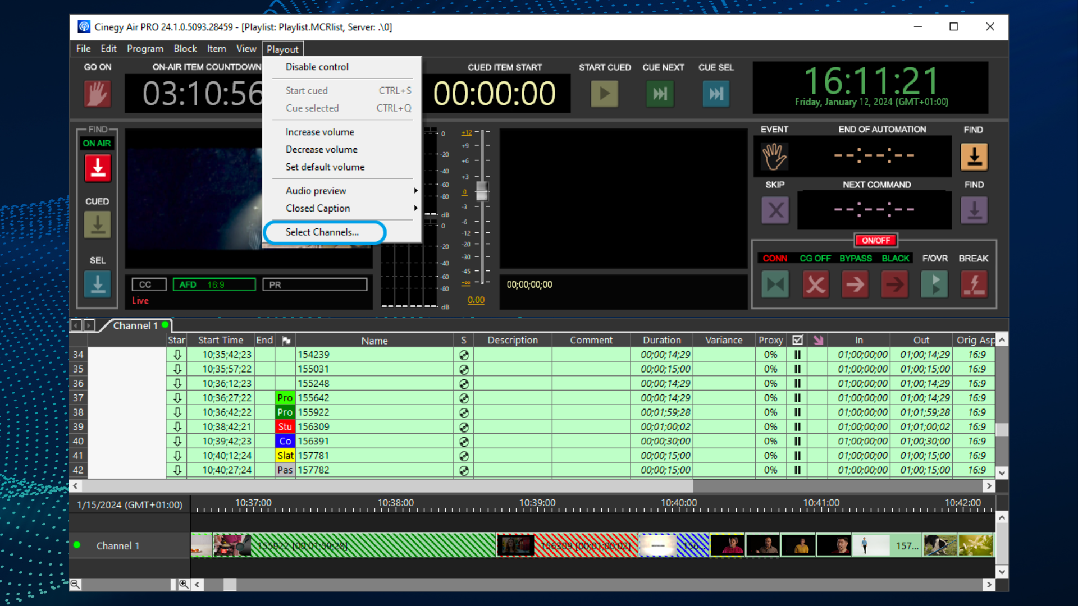This screenshot has width=1078, height=606.
Task: Click the ON AIR find download icon
Action: (x=97, y=168)
